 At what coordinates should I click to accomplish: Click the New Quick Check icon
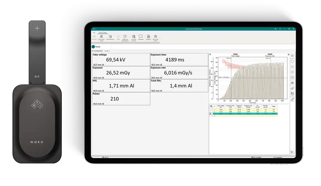click(x=101, y=37)
